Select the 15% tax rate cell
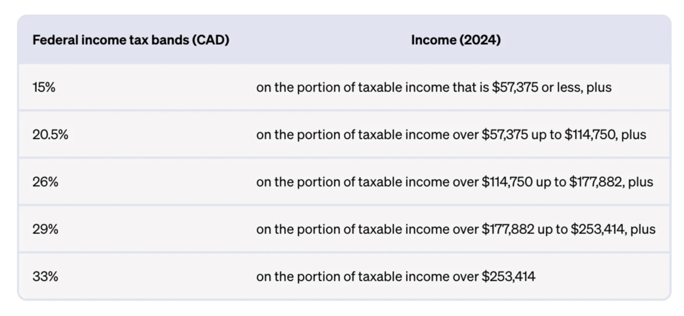Screen dimensions: 684x316 44,87
